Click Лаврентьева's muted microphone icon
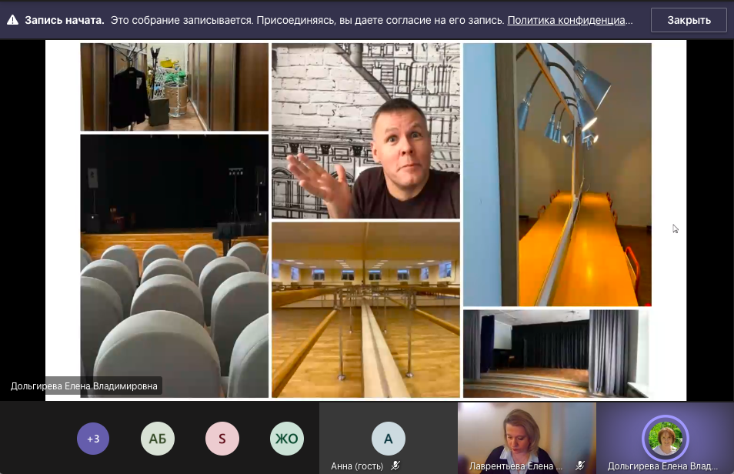The width and height of the screenshot is (734, 474). click(x=579, y=466)
